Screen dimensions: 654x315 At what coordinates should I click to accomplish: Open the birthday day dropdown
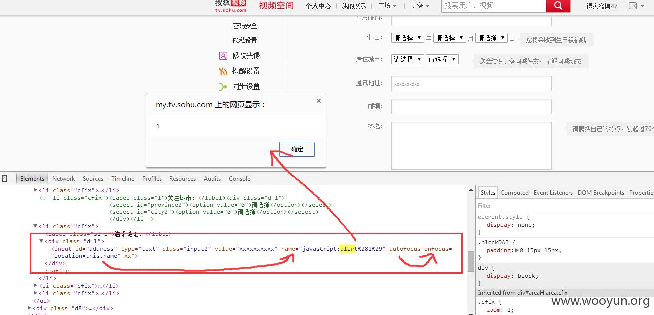pos(491,38)
